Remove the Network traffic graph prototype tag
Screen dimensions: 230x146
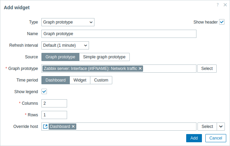(140, 69)
